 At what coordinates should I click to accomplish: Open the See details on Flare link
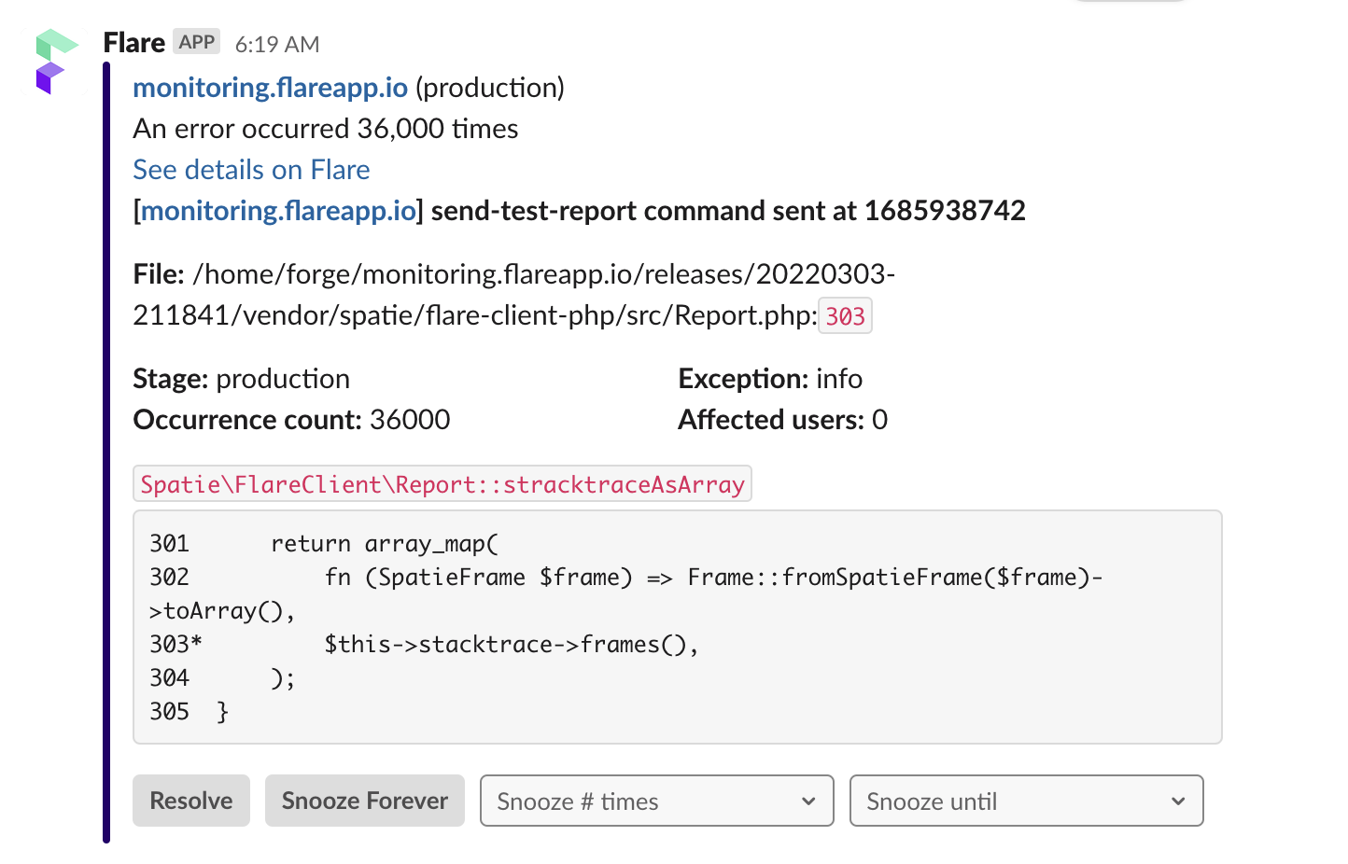[250, 169]
